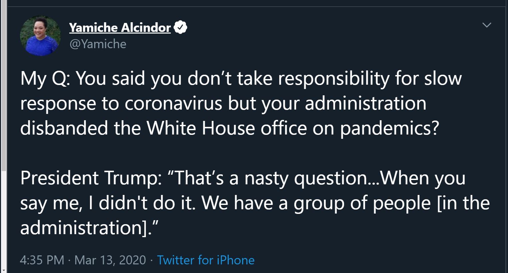
Task: Click the verified checkmark badge
Action: (x=180, y=28)
